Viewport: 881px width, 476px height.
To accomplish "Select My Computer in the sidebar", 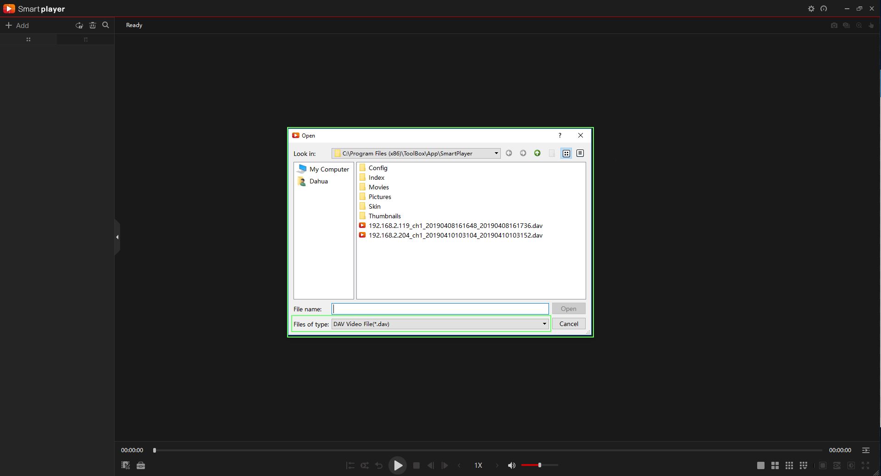I will (329, 169).
